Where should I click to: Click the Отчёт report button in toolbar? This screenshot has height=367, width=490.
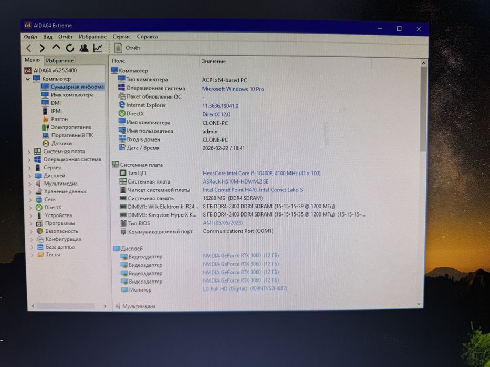127,48
